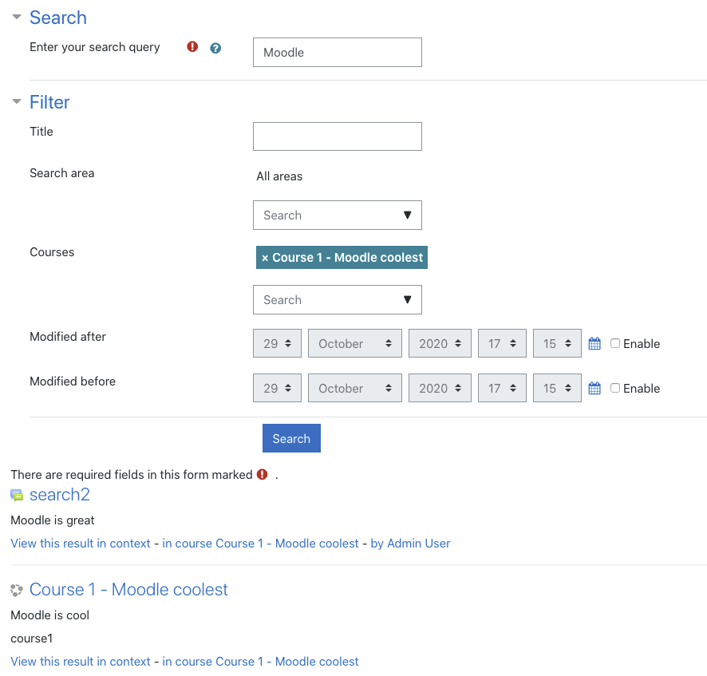Screen dimensions: 707x676
Task: Change Modified before minute selector
Action: 557,388
